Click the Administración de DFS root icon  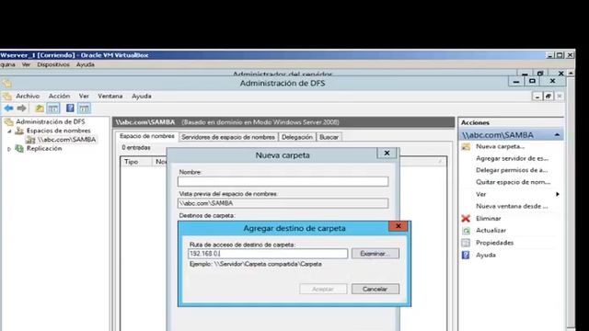[x=8, y=121]
